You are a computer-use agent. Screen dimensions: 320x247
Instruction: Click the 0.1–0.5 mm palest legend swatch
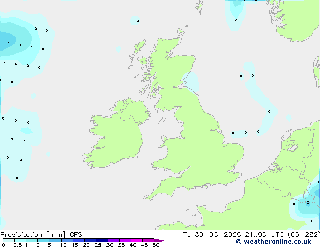point(9,240)
